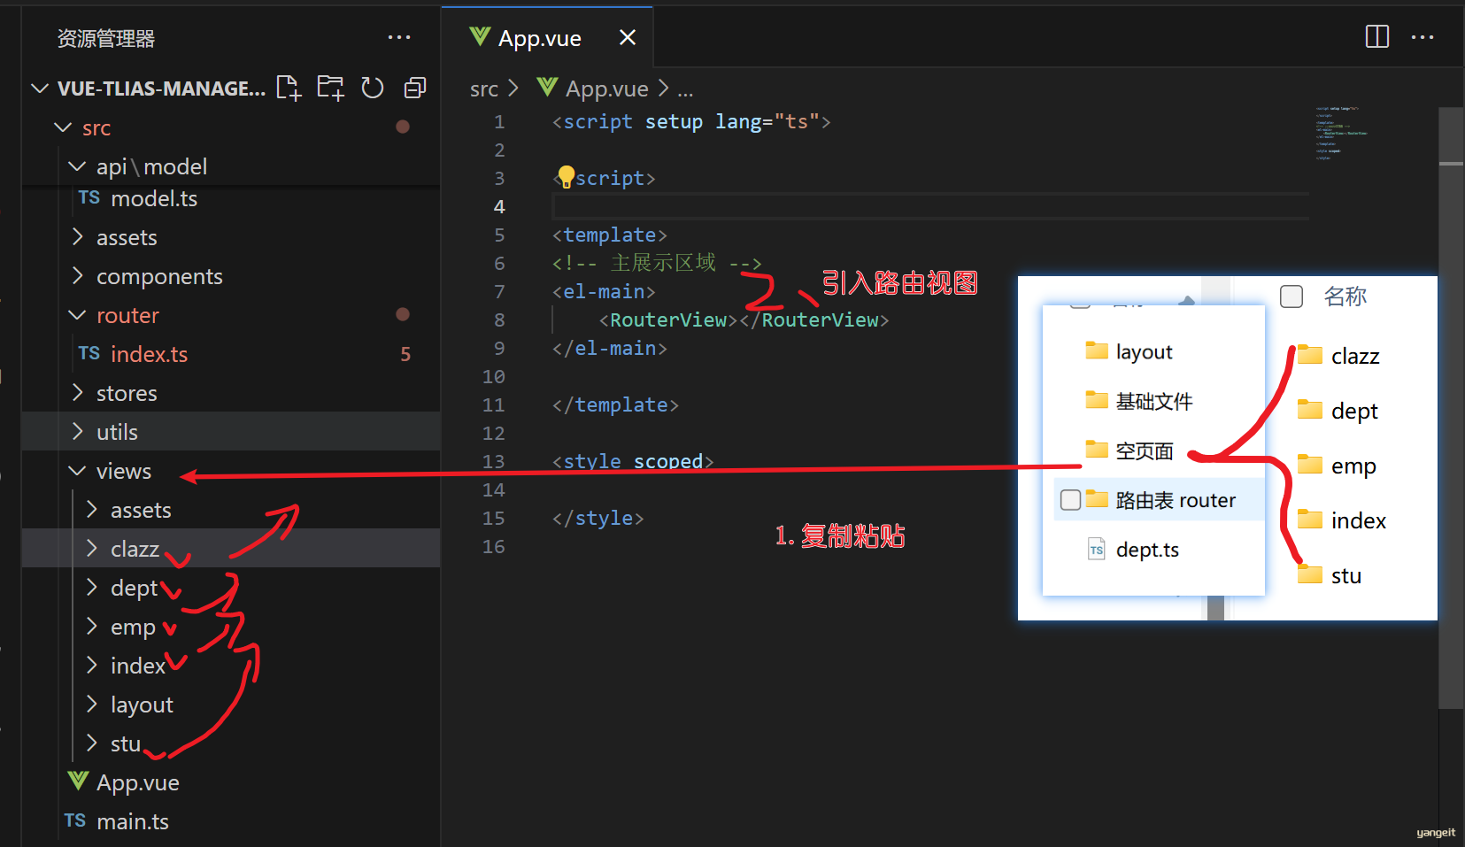Image resolution: width=1465 pixels, height=847 pixels.
Task: Click the TS icon beside index.ts
Action: [89, 353]
